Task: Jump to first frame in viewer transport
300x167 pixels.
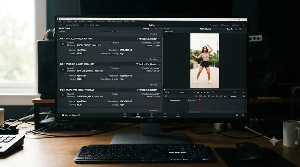Action: pos(194,93)
